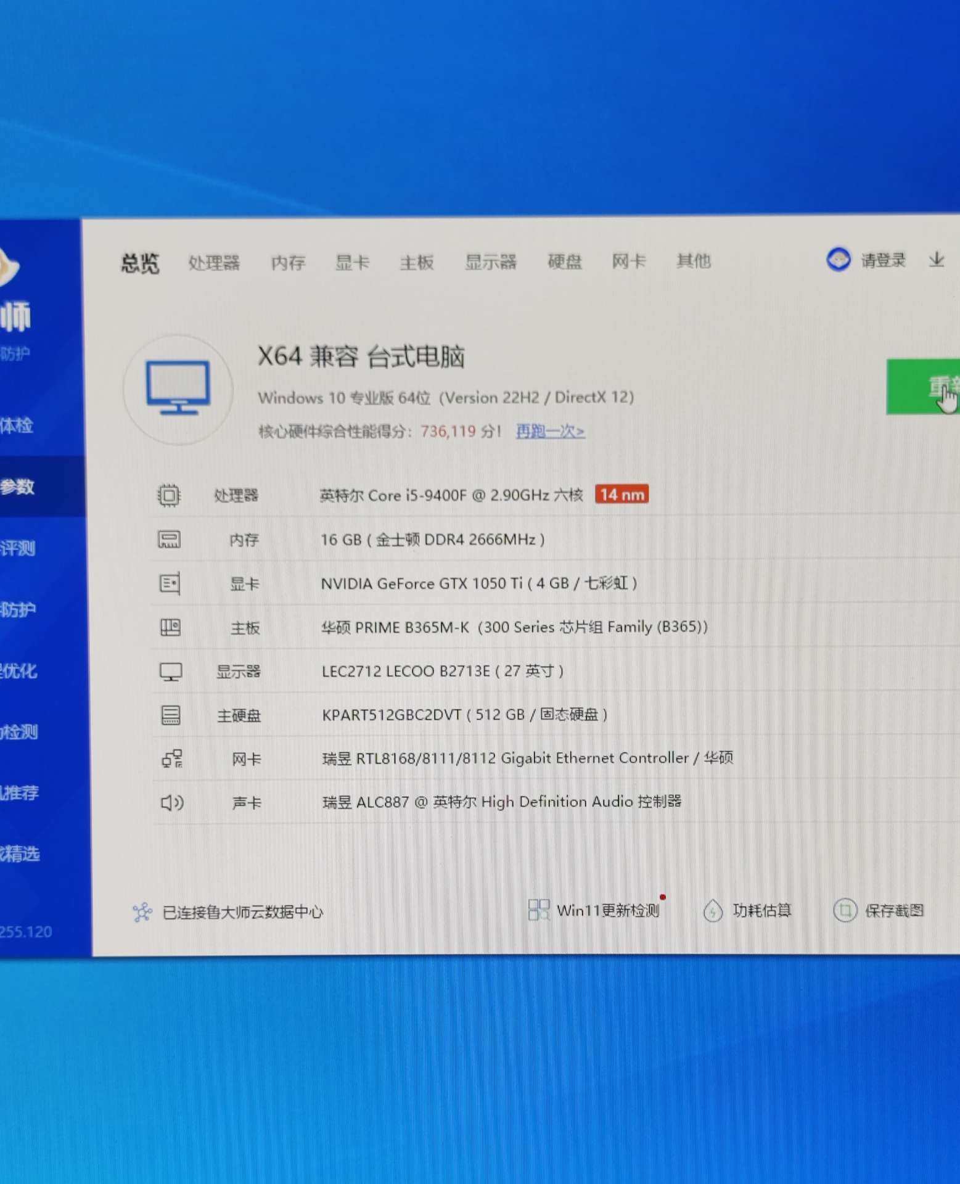Viewport: 960px width, 1184px height.
Task: Click the 请登录 login text
Action: (884, 260)
